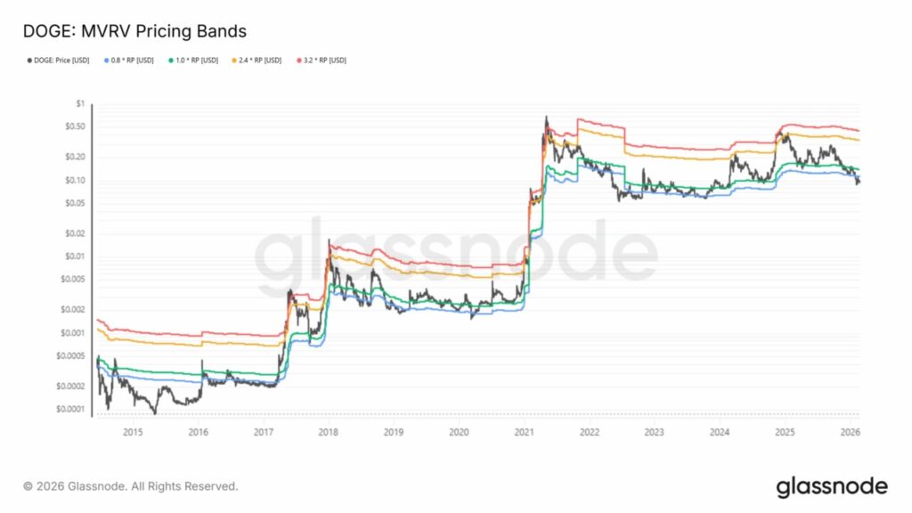
Task: Hide the 3.2 * RP [USD] series label
Action: (x=328, y=61)
